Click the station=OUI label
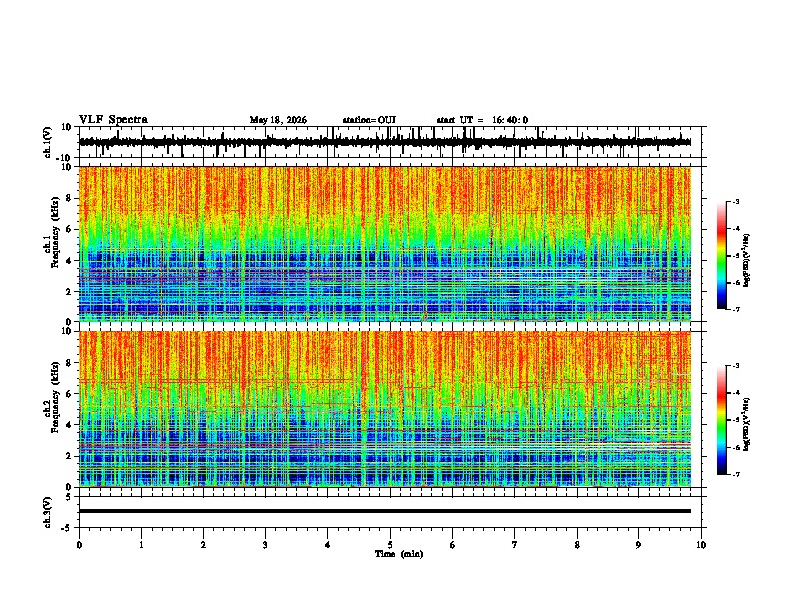The width and height of the screenshot is (790, 611). click(369, 120)
